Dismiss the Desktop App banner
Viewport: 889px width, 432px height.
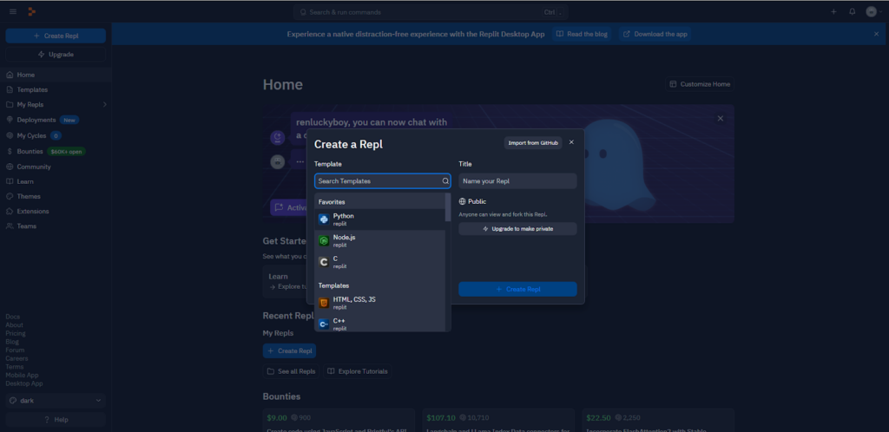[876, 34]
